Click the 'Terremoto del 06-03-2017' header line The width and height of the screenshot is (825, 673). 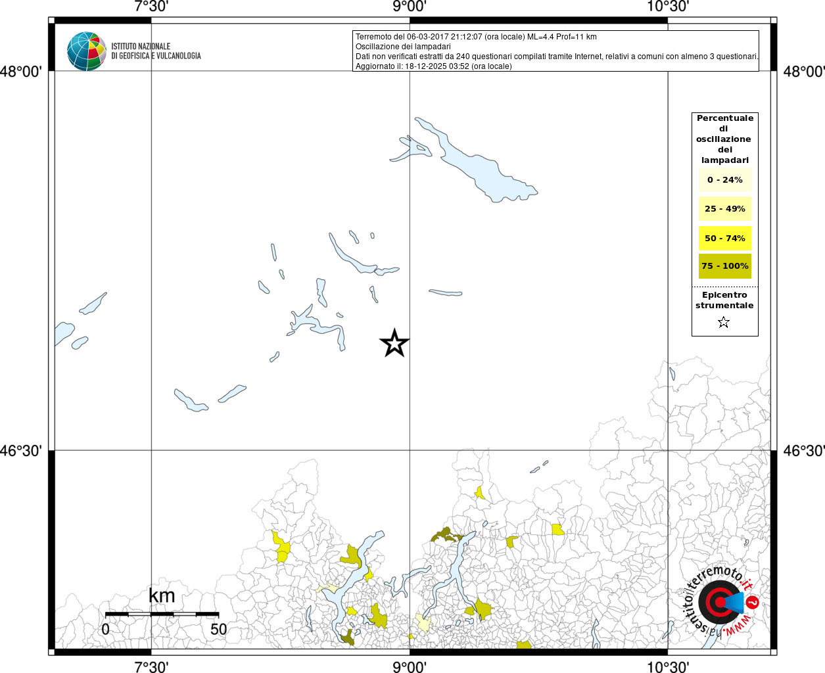[x=476, y=37]
